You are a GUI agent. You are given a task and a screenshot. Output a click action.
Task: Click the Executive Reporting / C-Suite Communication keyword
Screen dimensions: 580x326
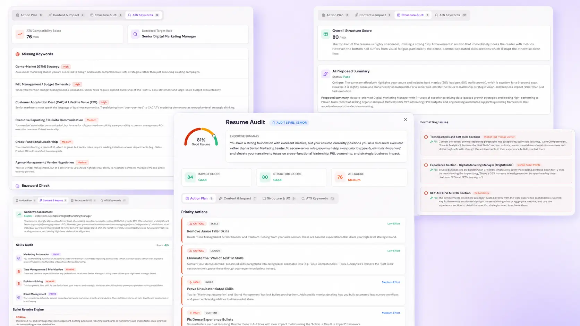[93, 125]
